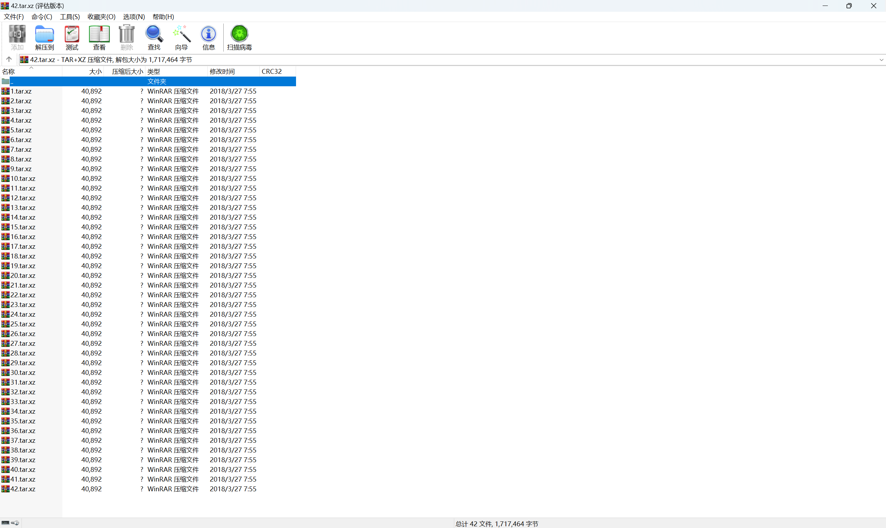The height and width of the screenshot is (528, 886).
Task: Click the size value of 14.tar.xz
Action: tap(91, 217)
